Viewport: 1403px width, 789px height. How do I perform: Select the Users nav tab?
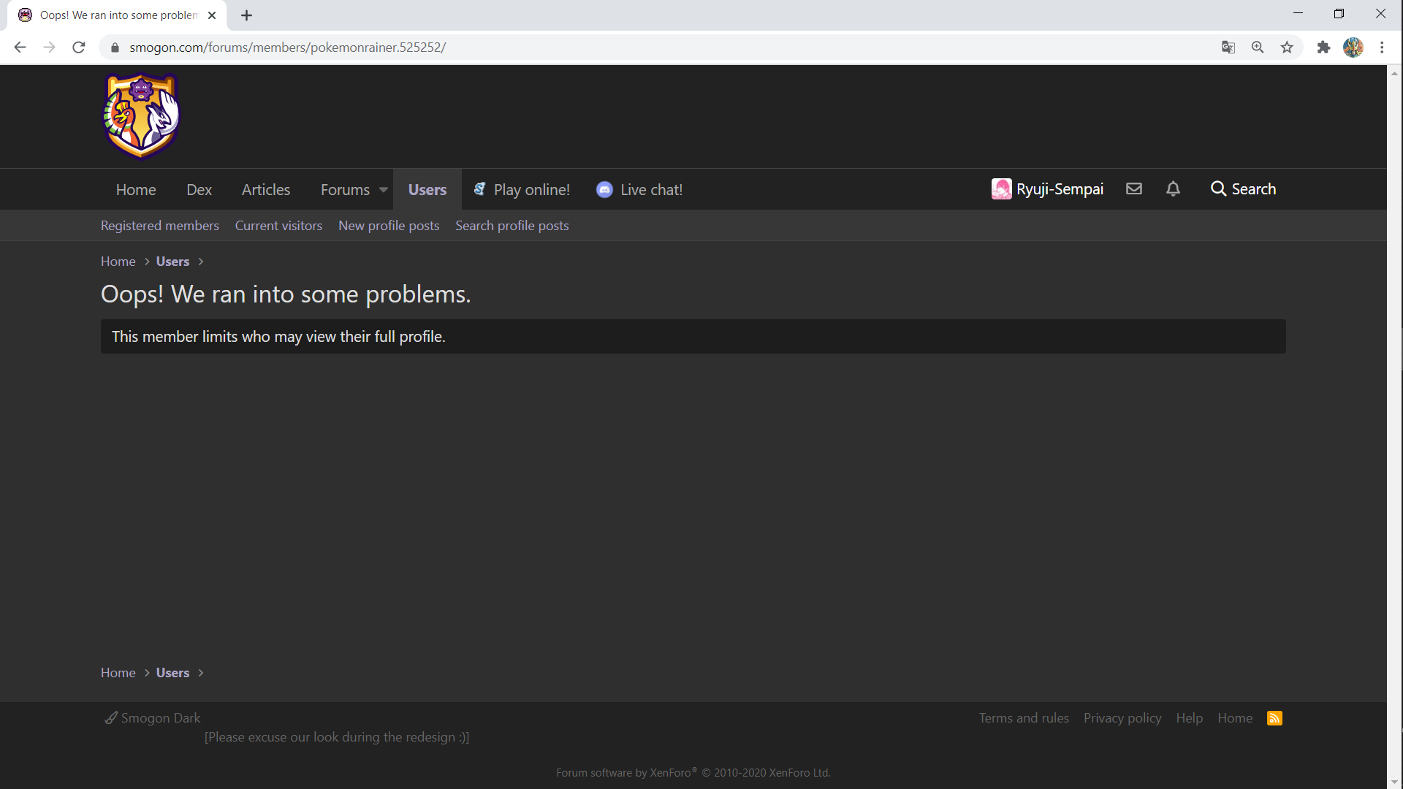pos(427,190)
